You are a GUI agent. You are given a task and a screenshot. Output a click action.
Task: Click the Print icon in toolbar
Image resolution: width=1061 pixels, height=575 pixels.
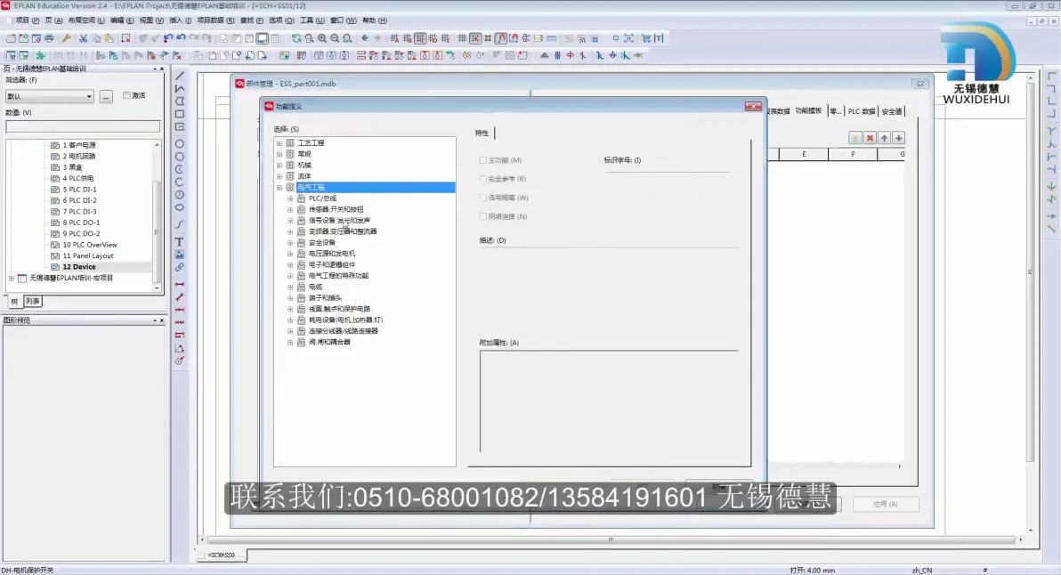49,38
